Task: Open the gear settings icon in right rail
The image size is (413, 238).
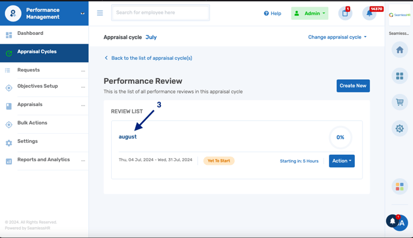Action: tap(400, 128)
